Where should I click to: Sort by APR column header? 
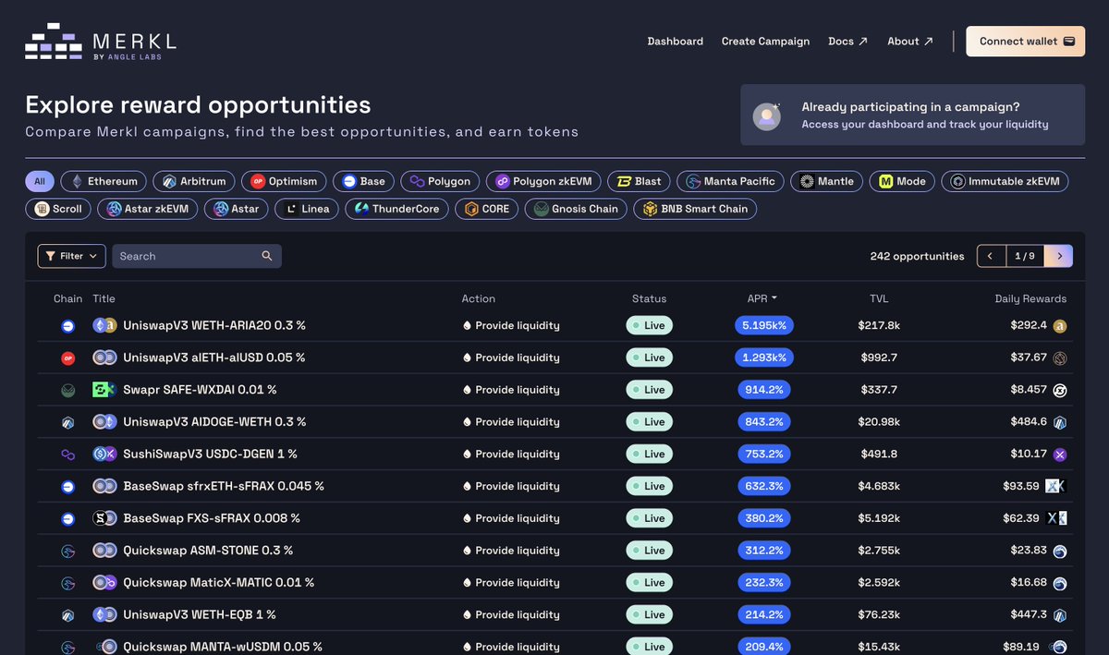pos(762,298)
